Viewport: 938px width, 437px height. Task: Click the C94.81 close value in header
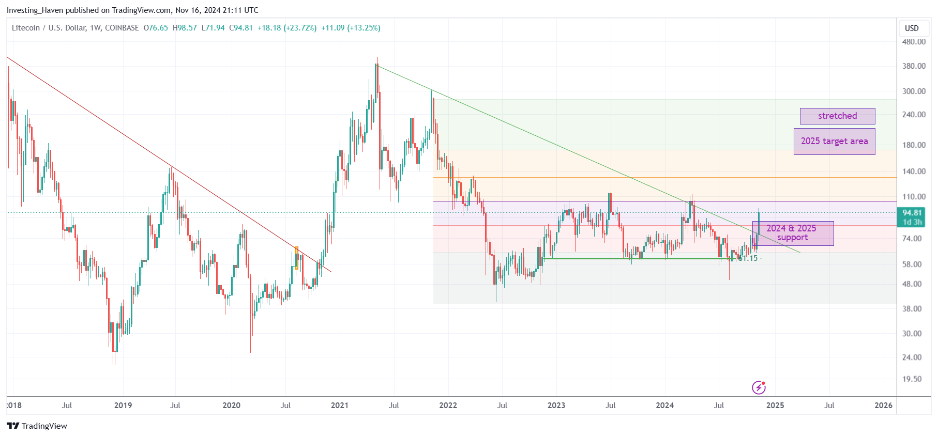coord(241,28)
